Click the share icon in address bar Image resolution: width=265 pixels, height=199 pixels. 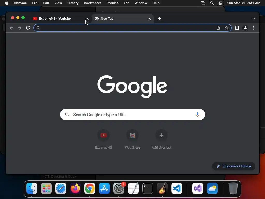218,28
